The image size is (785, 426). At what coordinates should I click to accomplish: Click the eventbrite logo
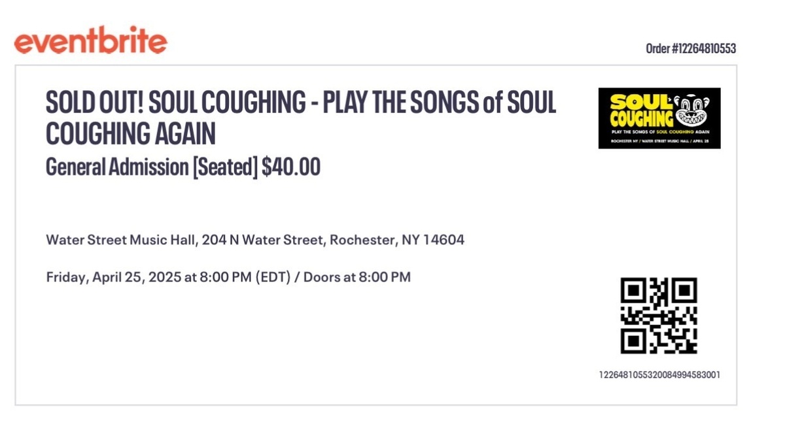[x=90, y=42]
